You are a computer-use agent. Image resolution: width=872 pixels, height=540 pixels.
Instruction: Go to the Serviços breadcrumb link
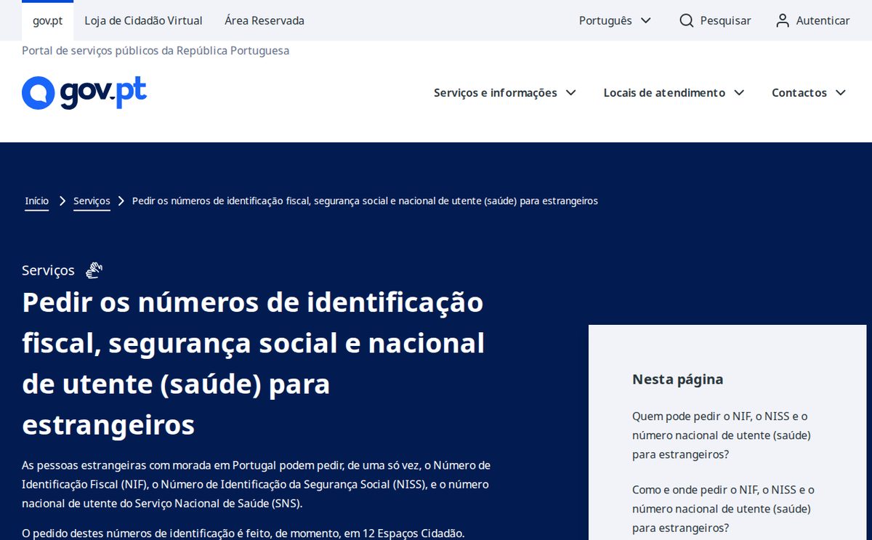(92, 201)
